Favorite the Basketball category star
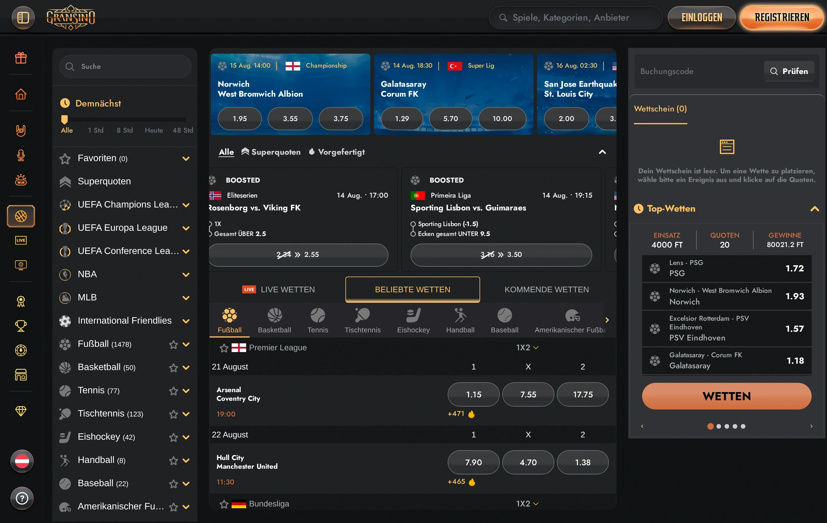827x523 pixels. click(x=173, y=367)
